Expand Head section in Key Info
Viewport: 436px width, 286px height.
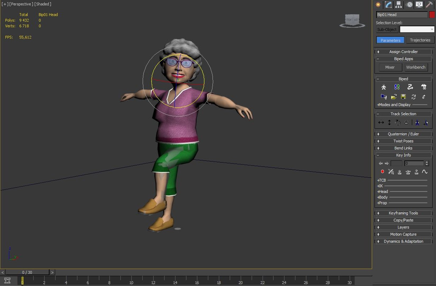pos(383,191)
